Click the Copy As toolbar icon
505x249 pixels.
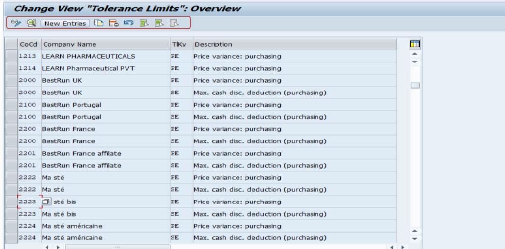tap(98, 23)
